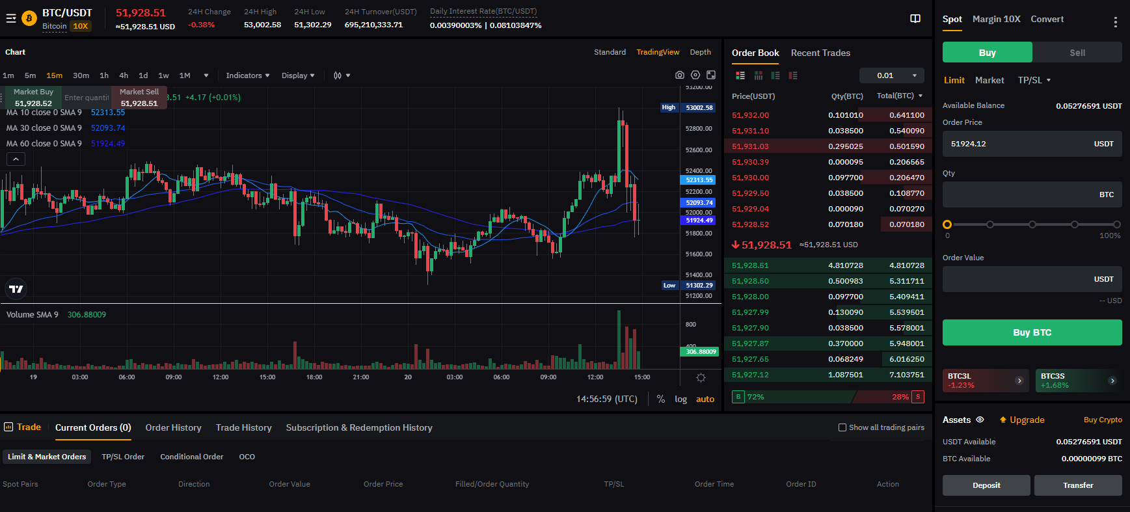Screen dimensions: 1130x512
Task: Switch the order book to column layout
Action: (x=759, y=75)
